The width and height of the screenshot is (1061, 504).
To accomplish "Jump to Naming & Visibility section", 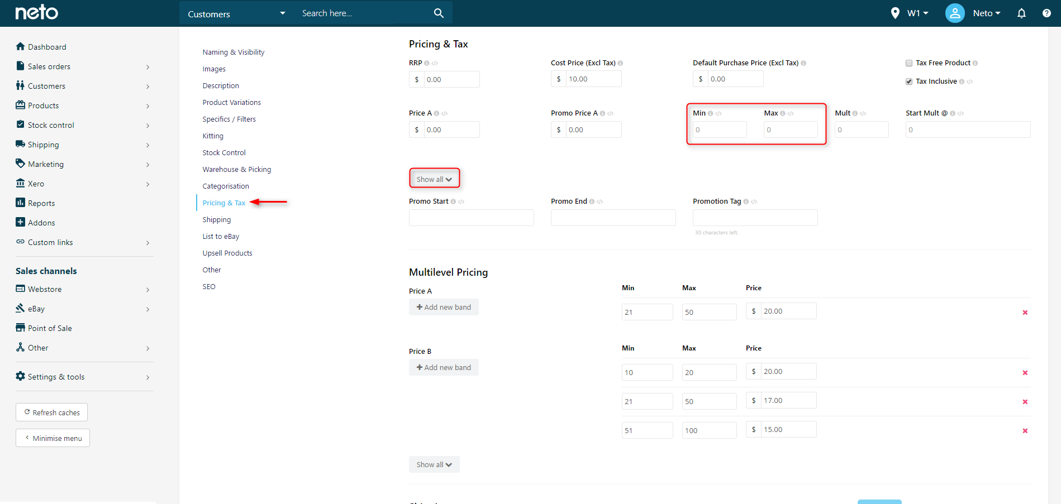I will coord(234,52).
